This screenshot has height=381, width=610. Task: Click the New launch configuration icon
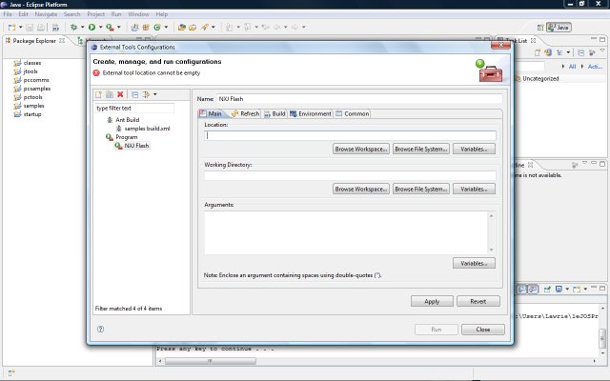tap(98, 94)
